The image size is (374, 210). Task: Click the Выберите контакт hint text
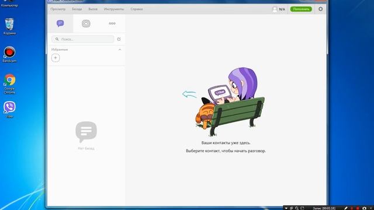point(226,150)
